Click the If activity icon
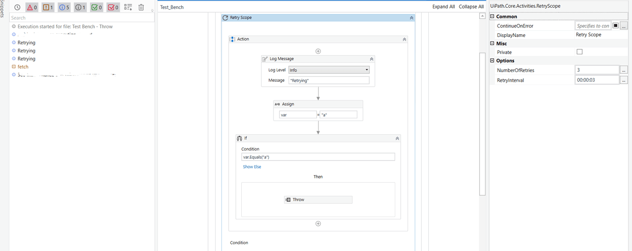This screenshot has height=251, width=632. pyautogui.click(x=240, y=138)
